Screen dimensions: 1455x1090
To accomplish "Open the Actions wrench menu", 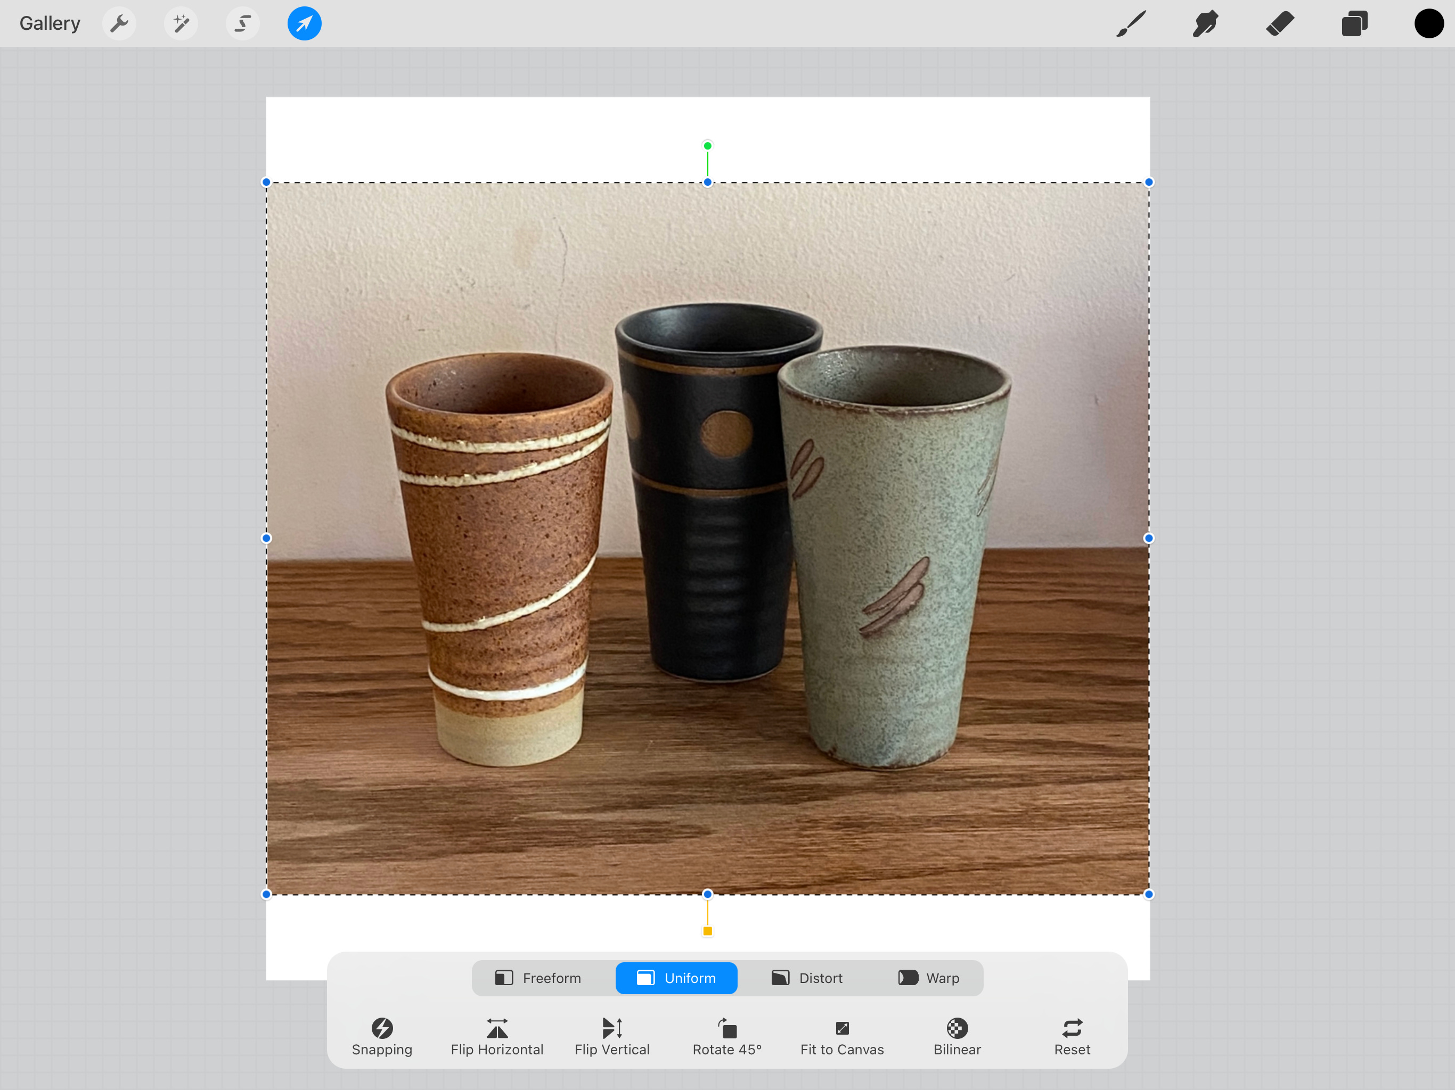I will pyautogui.click(x=119, y=23).
